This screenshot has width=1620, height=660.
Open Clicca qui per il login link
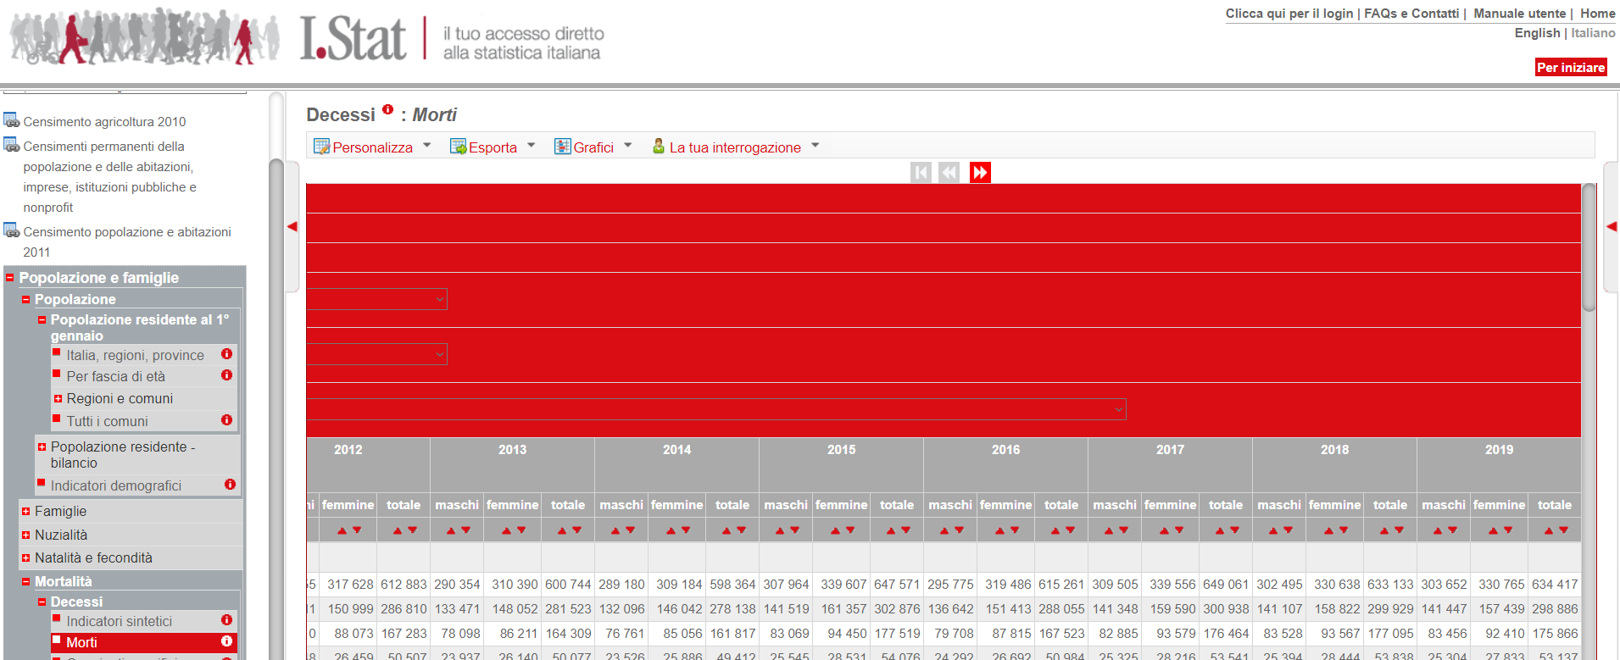[x=1289, y=14]
